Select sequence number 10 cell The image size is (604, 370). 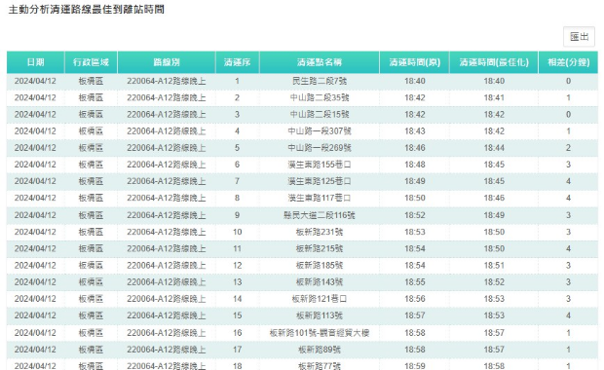tap(238, 232)
